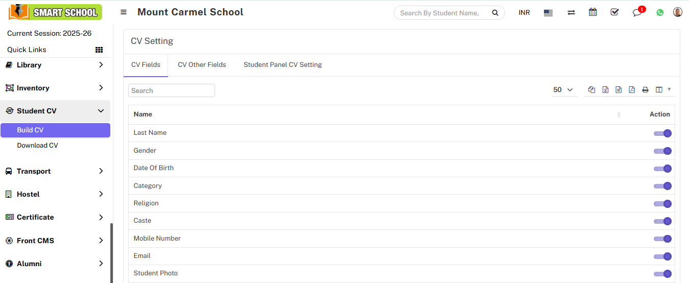689x283 pixels.
Task: Copy table data to clipboard
Action: [591, 90]
